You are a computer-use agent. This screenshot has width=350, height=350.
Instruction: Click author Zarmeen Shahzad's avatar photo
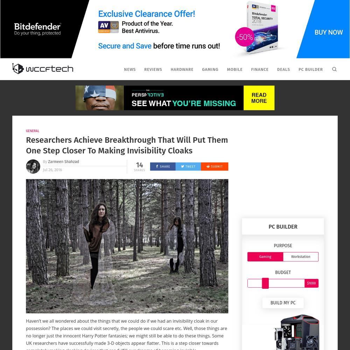coord(33,166)
